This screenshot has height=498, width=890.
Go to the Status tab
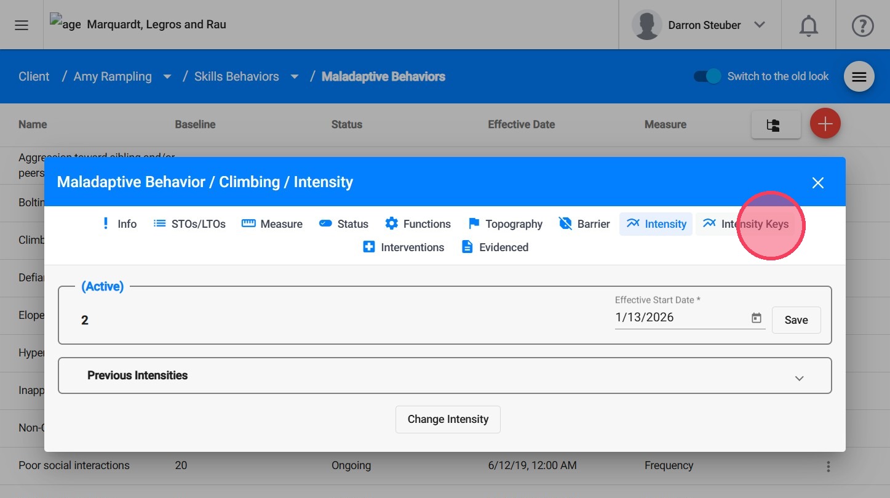(x=344, y=224)
